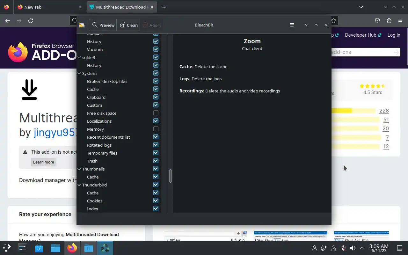The height and width of the screenshot is (255, 408).
Task: Open Discover software store on the taskbar
Action: coord(39,248)
